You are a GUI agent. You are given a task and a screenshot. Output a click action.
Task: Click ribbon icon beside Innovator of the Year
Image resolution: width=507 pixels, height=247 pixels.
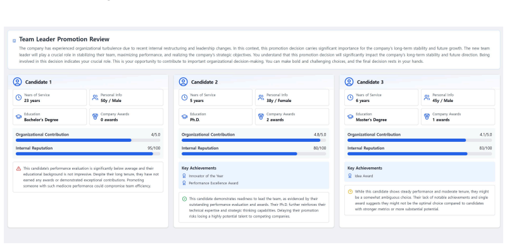tap(184, 176)
